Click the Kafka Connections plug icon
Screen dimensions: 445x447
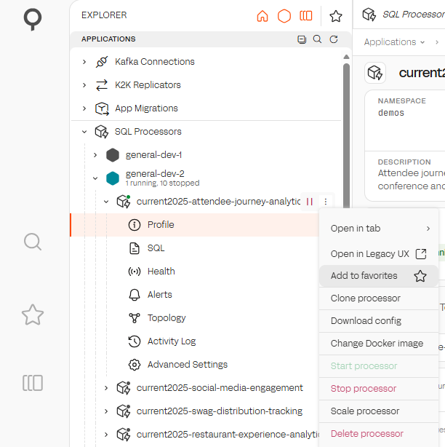[102, 62]
